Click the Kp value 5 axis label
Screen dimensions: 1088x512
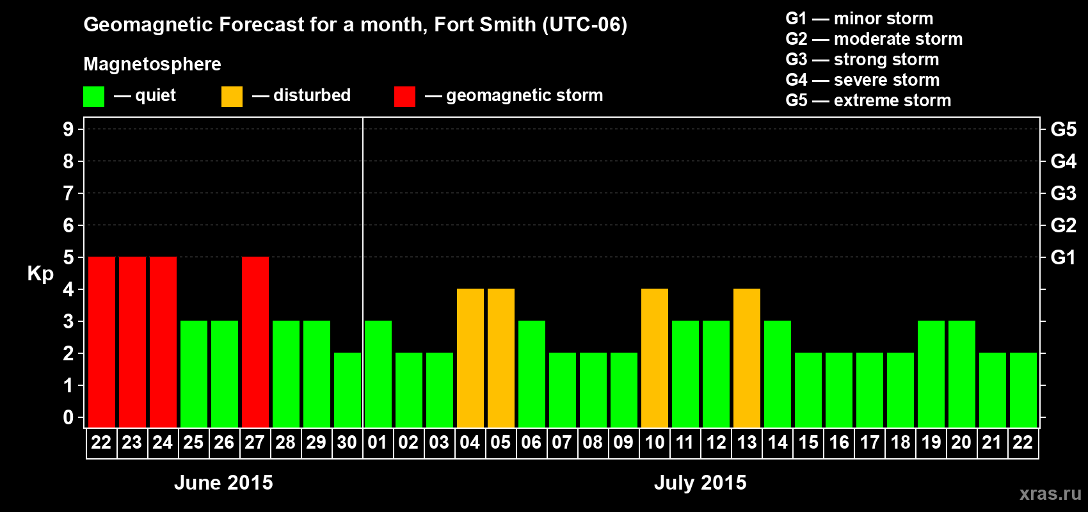pyautogui.click(x=68, y=257)
